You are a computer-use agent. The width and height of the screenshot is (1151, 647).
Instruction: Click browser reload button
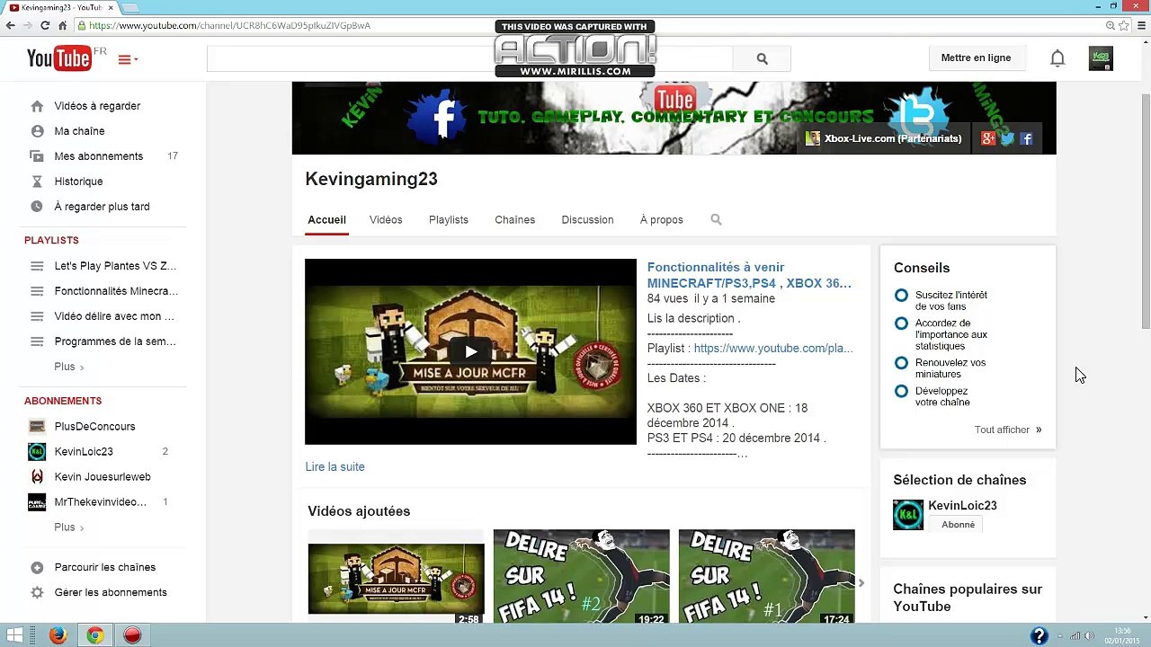pos(44,25)
